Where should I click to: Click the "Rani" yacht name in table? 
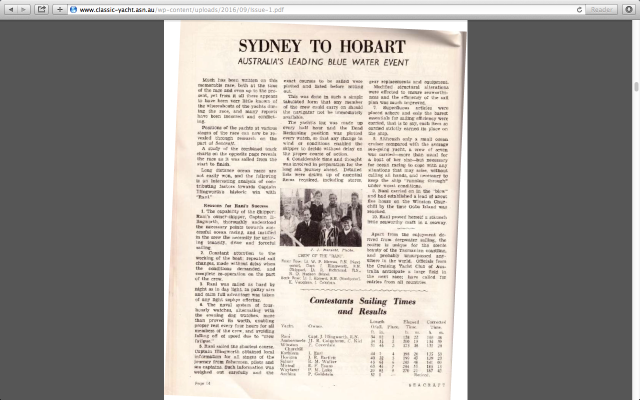[286, 336]
